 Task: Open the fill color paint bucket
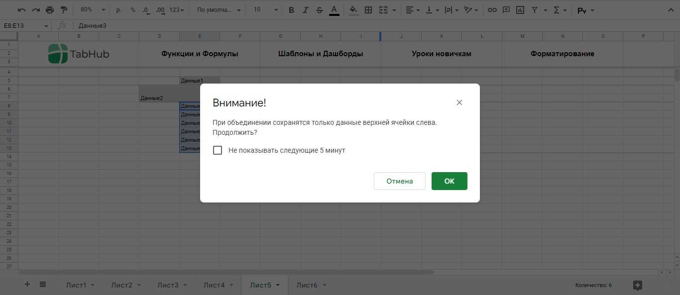353,10
